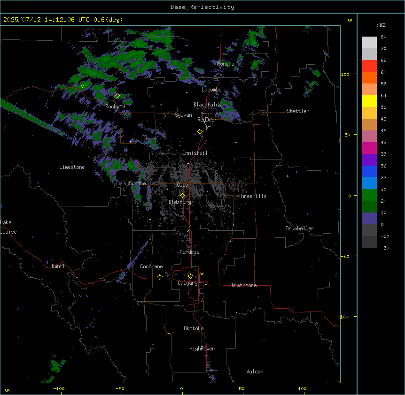Select the orange 57-60 dBZ legend swatch

click(x=369, y=77)
